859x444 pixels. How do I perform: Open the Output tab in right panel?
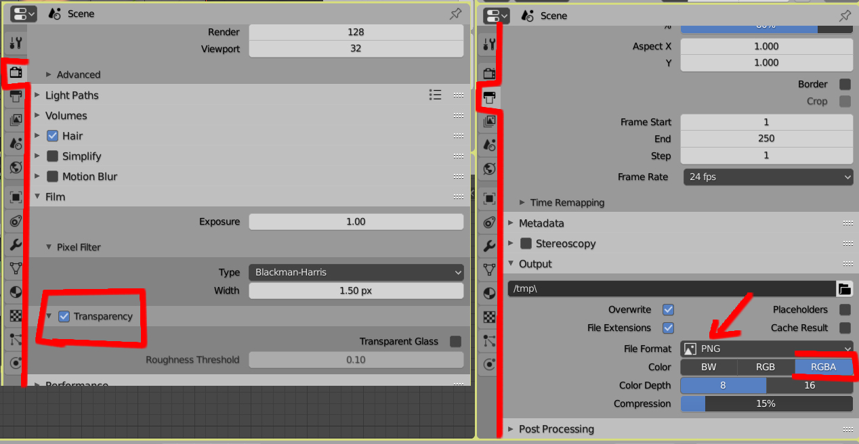click(490, 97)
